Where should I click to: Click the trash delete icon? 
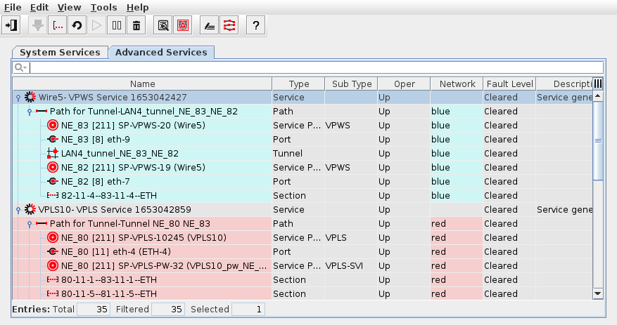136,26
